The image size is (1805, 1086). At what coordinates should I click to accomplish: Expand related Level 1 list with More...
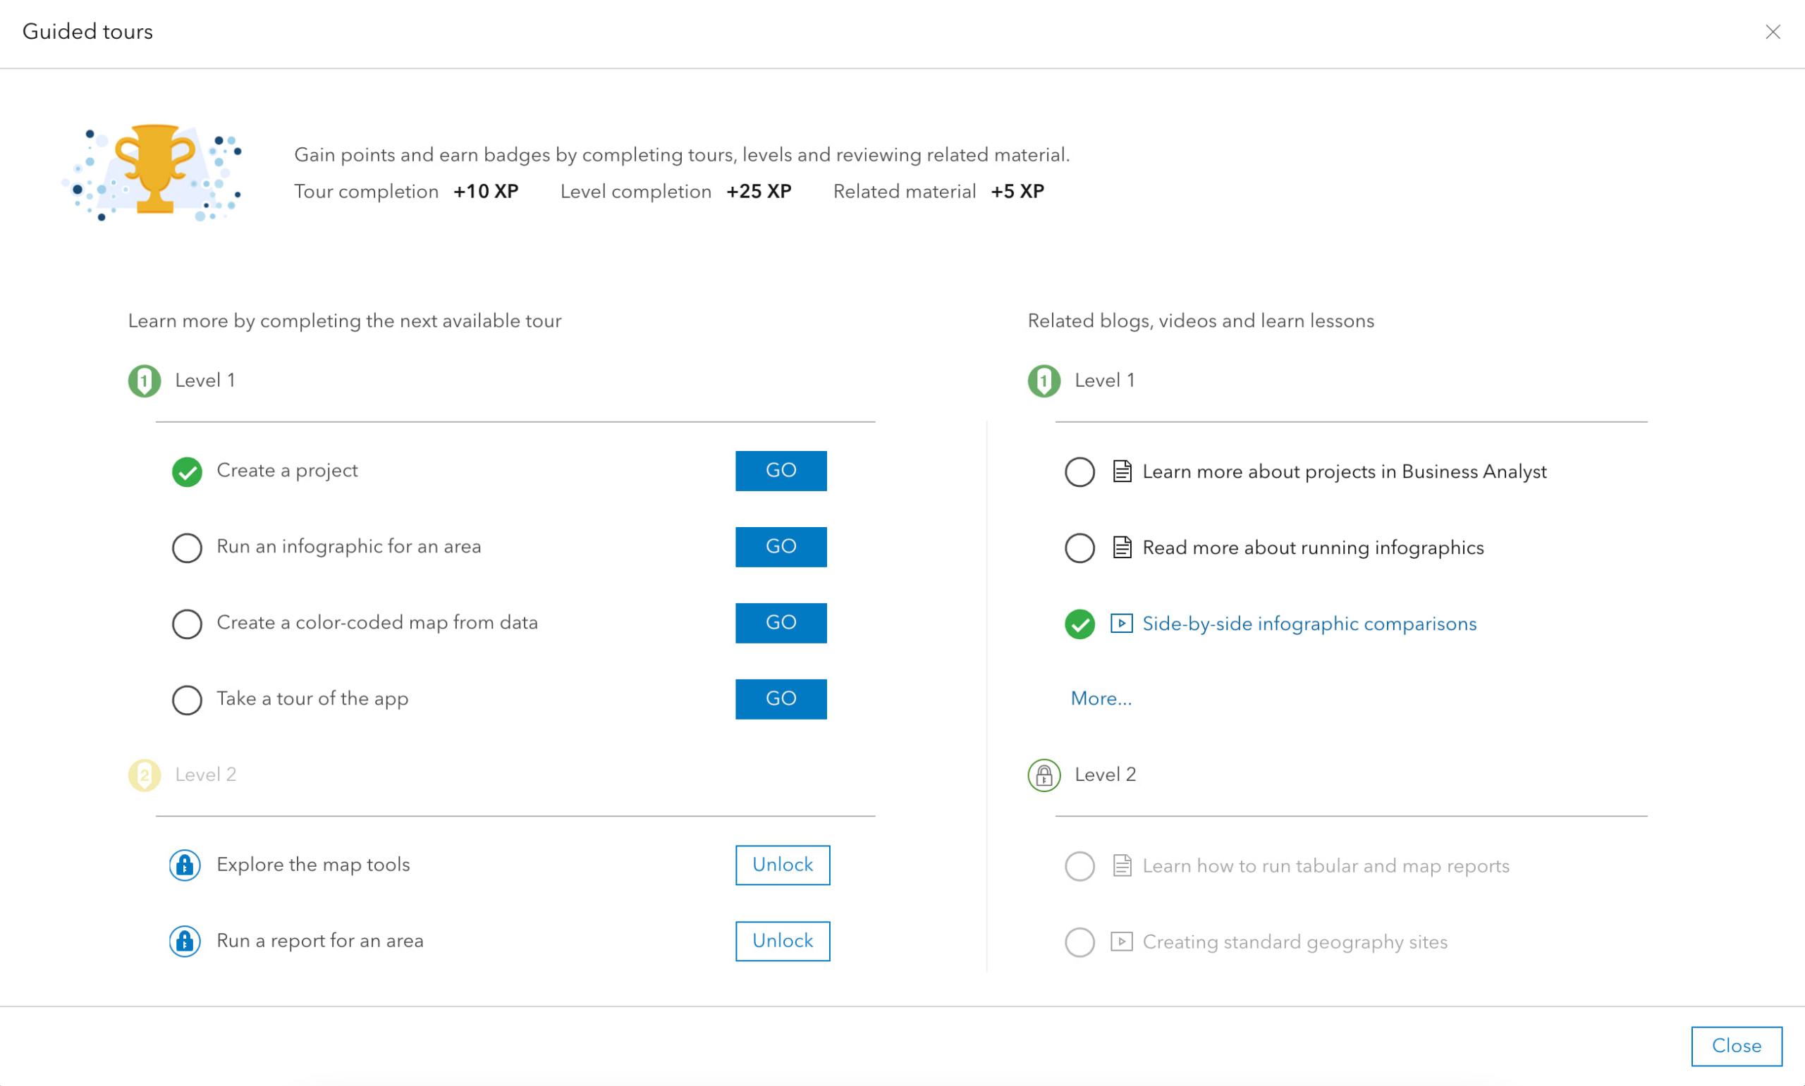point(1101,699)
